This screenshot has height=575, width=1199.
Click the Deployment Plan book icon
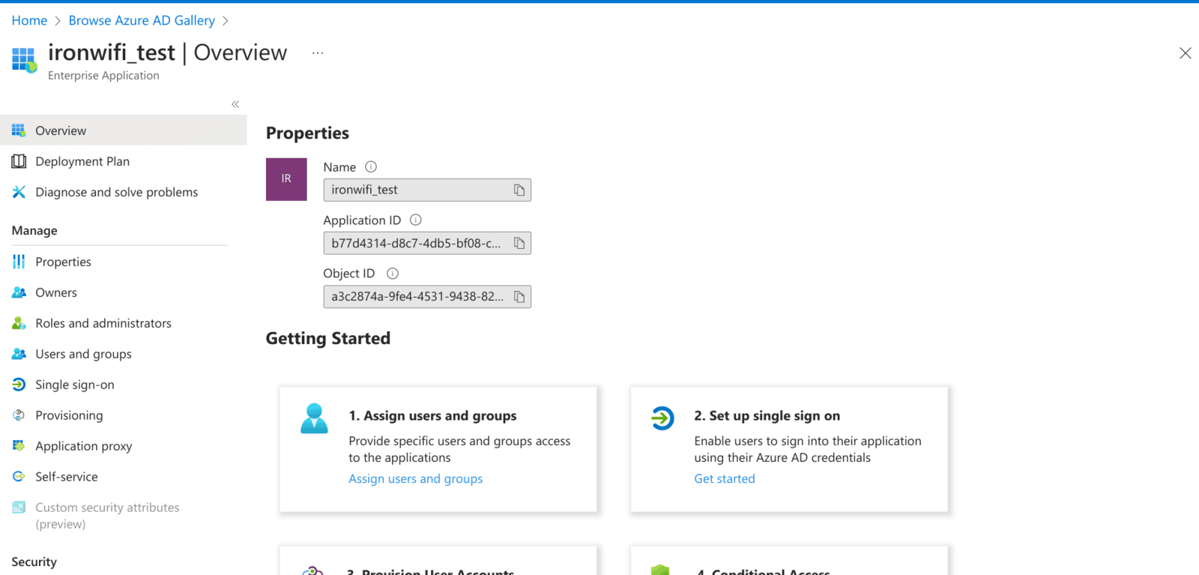click(x=19, y=161)
